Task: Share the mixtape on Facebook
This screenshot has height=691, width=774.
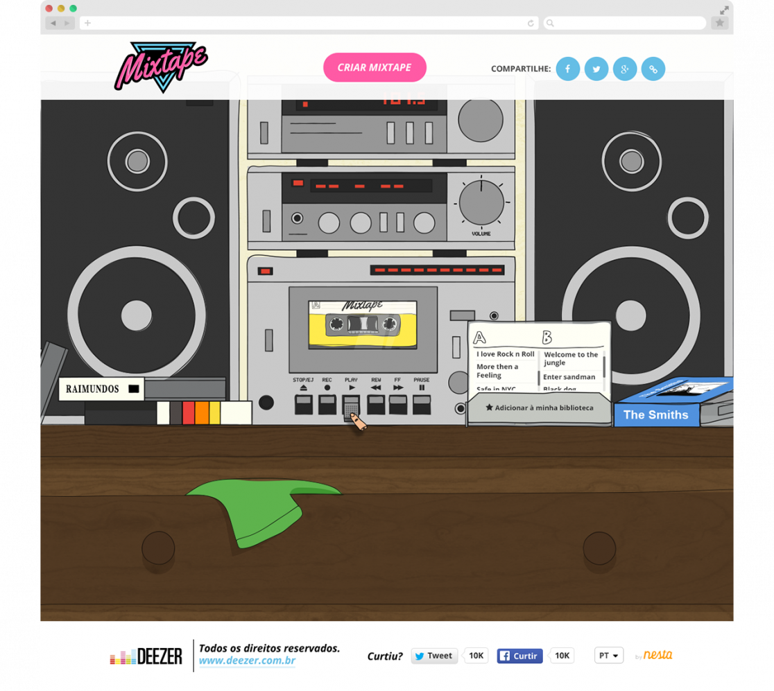Action: click(568, 69)
